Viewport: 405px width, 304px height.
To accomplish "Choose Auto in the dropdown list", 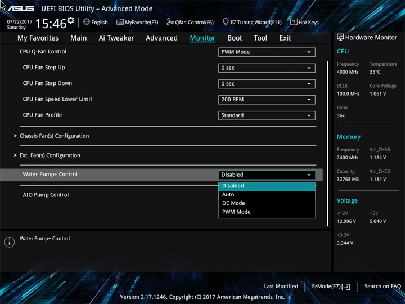I will [x=267, y=195].
